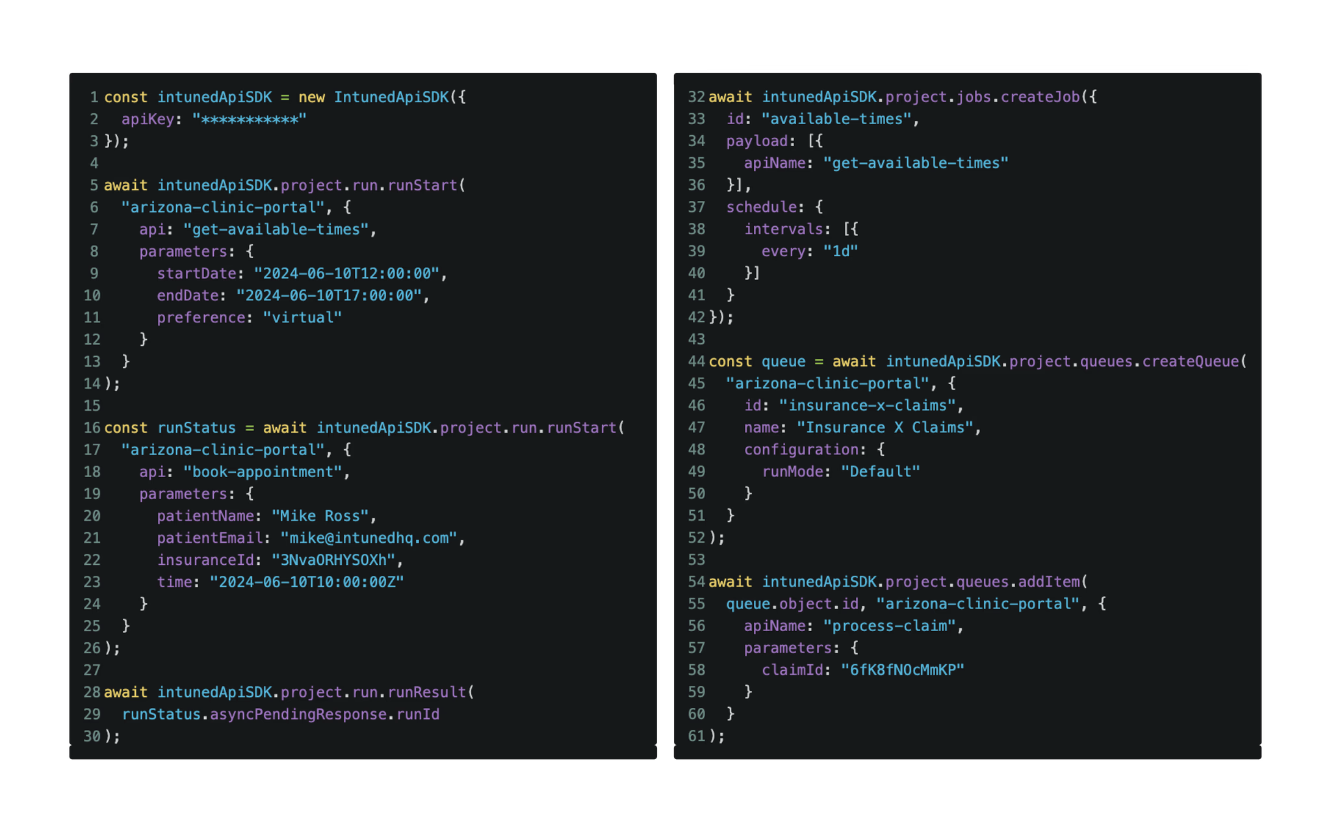Viewport: 1331px width, 832px height.
Task: Click the createQueue method on line 44
Action: [1190, 361]
